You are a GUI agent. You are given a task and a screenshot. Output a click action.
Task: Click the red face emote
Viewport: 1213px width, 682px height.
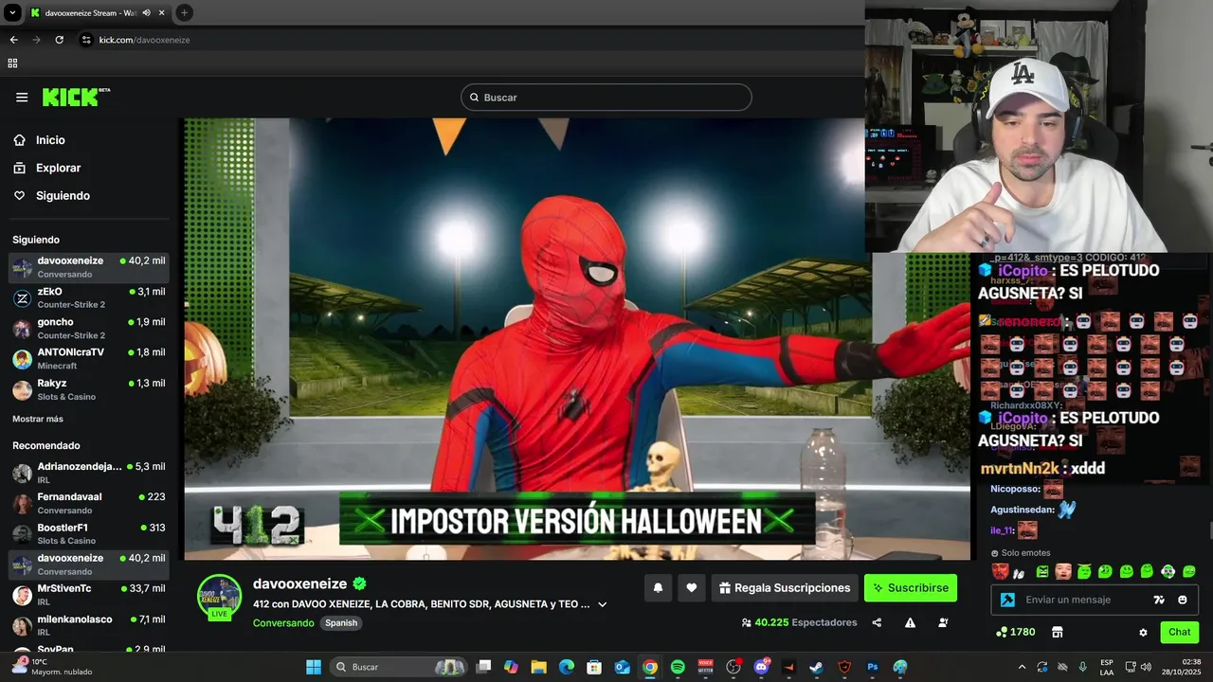tap(1000, 571)
